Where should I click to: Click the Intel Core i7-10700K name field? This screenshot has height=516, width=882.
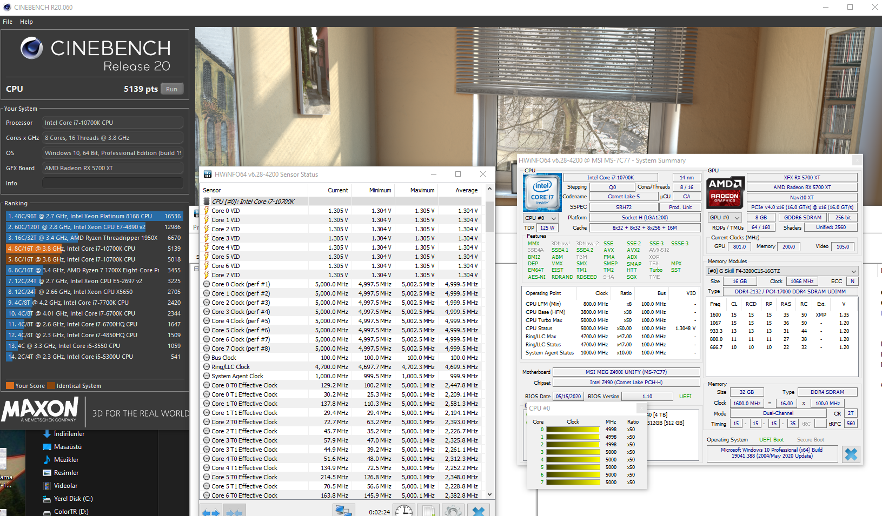[x=611, y=177]
